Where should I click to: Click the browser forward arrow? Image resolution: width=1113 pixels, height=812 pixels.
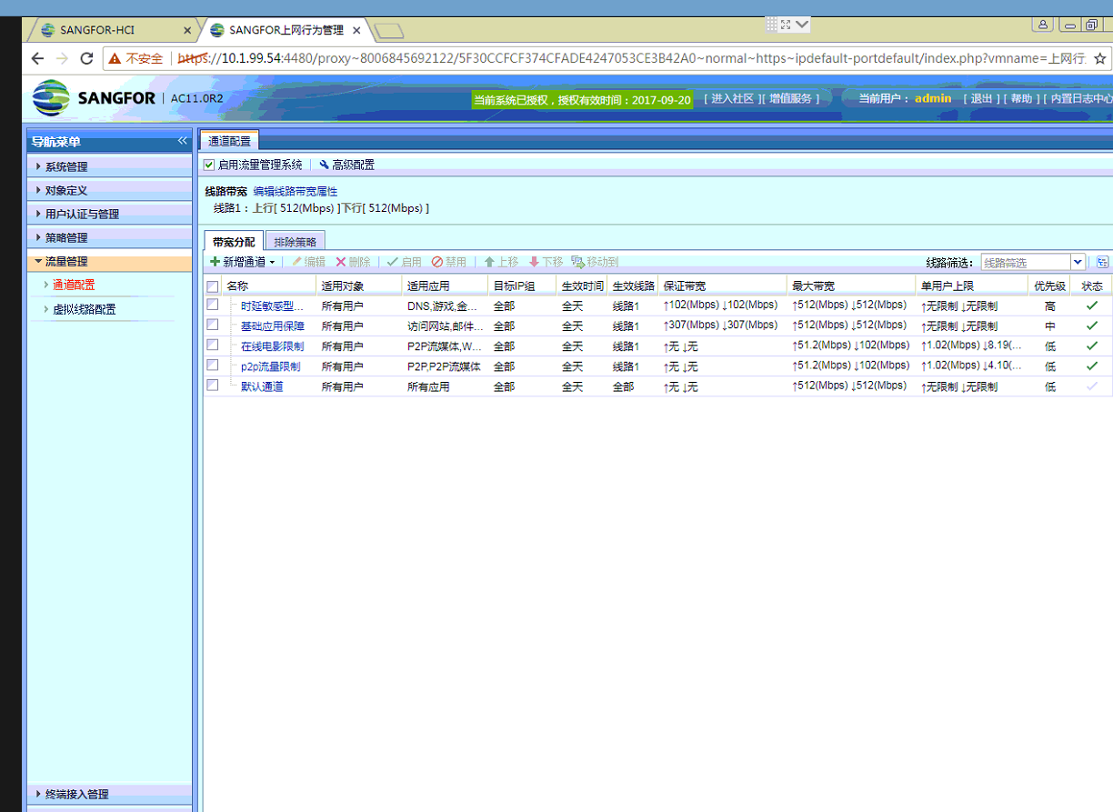[x=62, y=58]
